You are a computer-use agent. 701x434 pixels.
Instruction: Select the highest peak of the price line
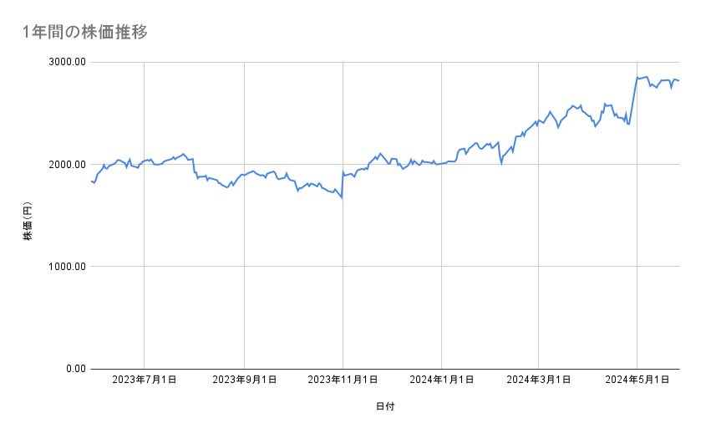point(647,76)
